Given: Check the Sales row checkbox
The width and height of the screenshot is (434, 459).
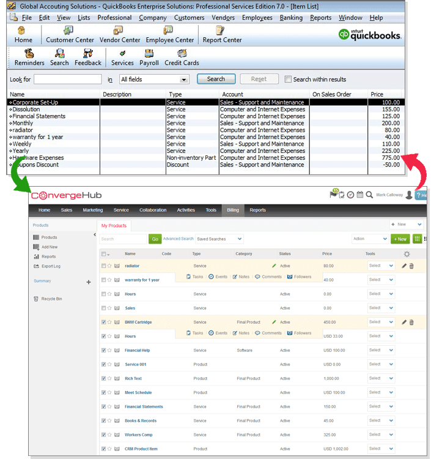Looking at the screenshot, I should [103, 308].
